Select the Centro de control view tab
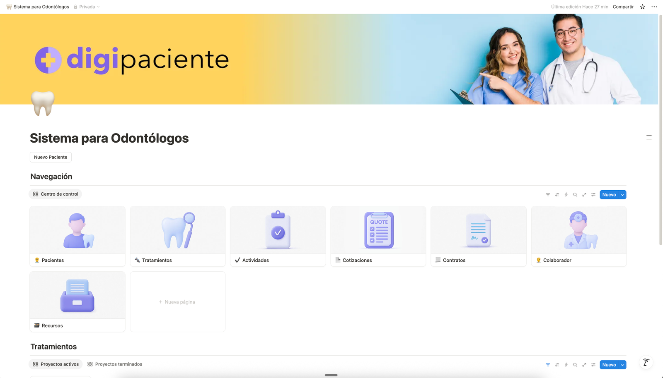Image resolution: width=663 pixels, height=378 pixels. 56,194
